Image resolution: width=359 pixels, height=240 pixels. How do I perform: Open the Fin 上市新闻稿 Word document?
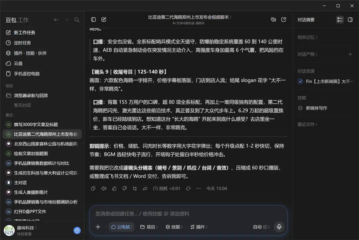(x=326, y=81)
